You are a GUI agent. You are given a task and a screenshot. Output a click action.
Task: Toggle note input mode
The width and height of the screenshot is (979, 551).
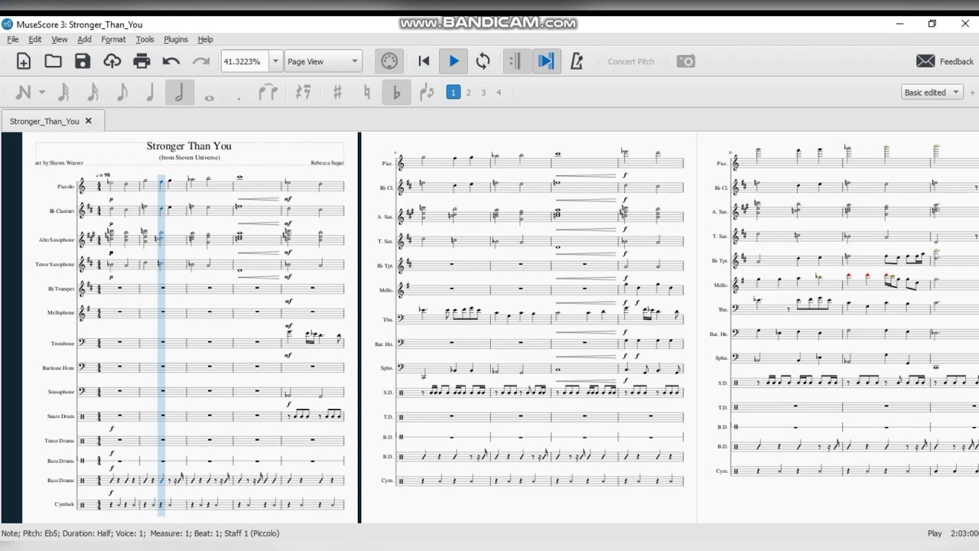coord(23,93)
